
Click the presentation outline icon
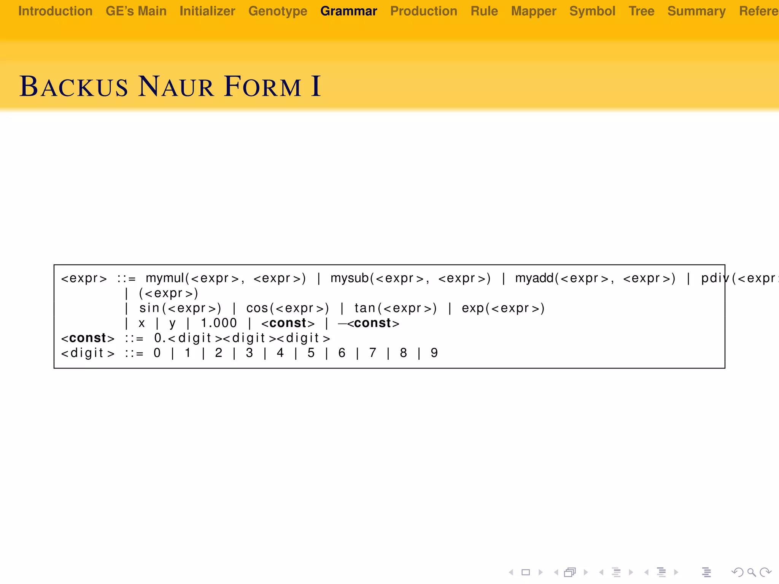(x=706, y=572)
